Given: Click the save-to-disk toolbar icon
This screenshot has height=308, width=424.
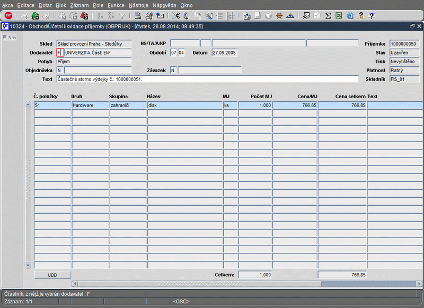Looking at the screenshot, I should click(246, 16).
